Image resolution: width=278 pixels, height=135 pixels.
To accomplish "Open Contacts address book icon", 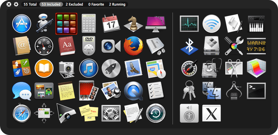I will [x=22, y=46].
